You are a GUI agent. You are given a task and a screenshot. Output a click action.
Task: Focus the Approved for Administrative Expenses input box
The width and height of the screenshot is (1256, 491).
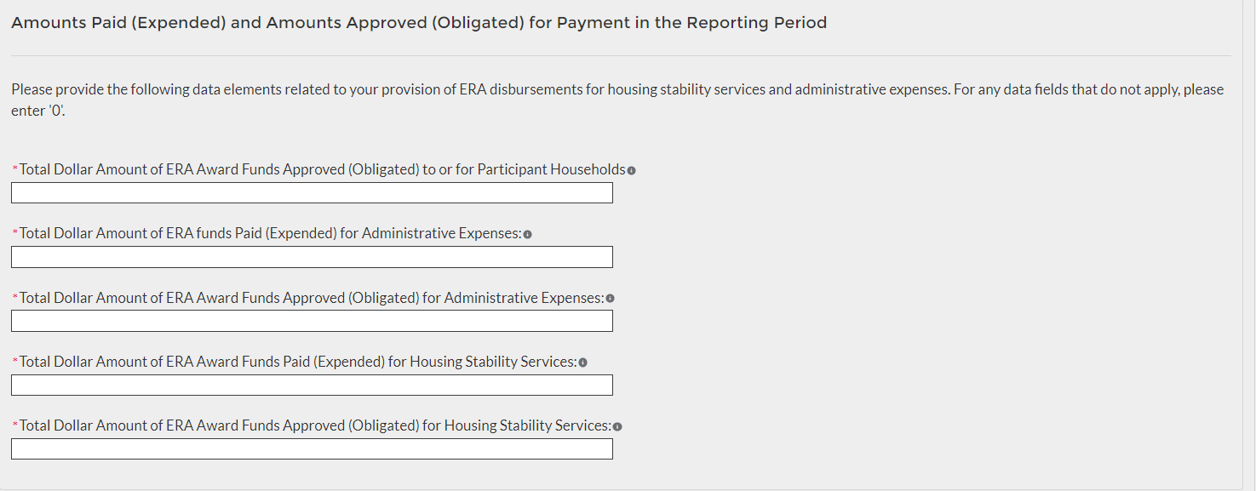[x=312, y=321]
